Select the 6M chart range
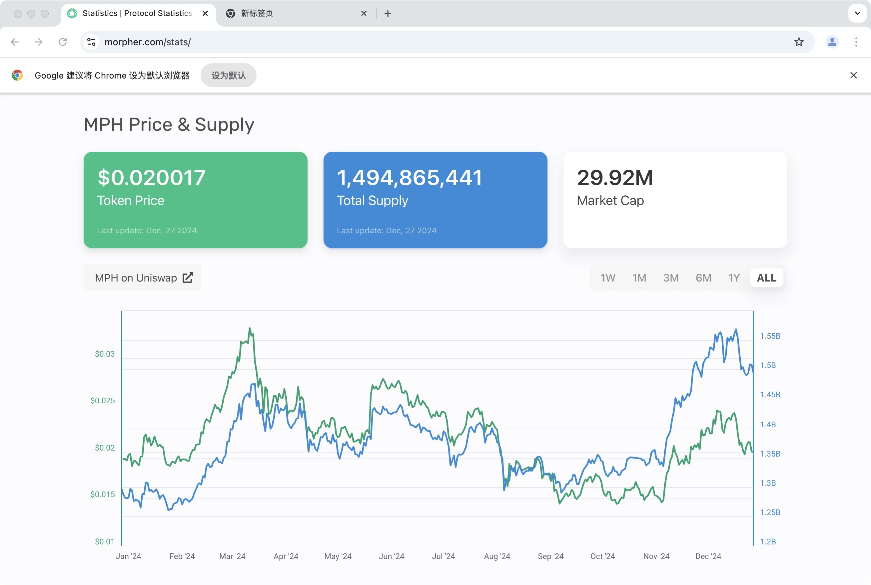 703,278
